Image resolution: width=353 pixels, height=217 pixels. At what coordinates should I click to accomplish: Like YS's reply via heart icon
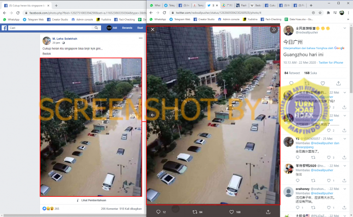click(x=329, y=157)
